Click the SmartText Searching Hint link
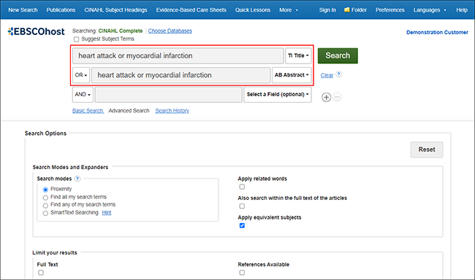 [107, 213]
